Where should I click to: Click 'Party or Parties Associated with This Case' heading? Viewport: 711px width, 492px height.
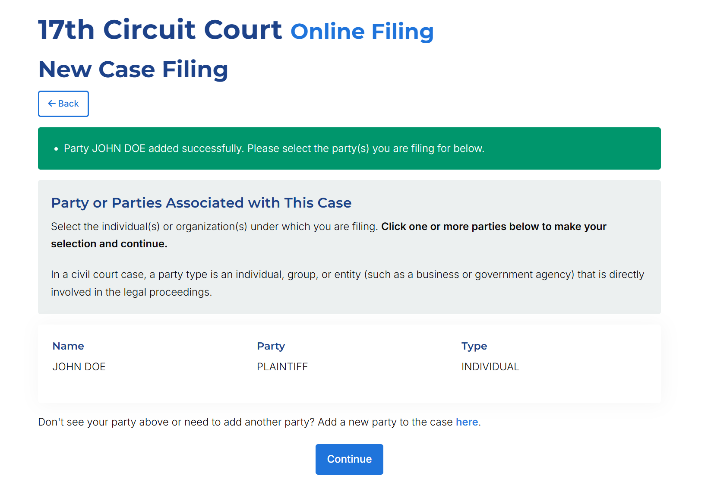201,203
